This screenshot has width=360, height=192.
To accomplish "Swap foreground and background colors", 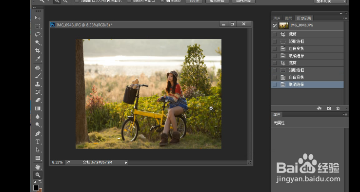I will point(40,182).
